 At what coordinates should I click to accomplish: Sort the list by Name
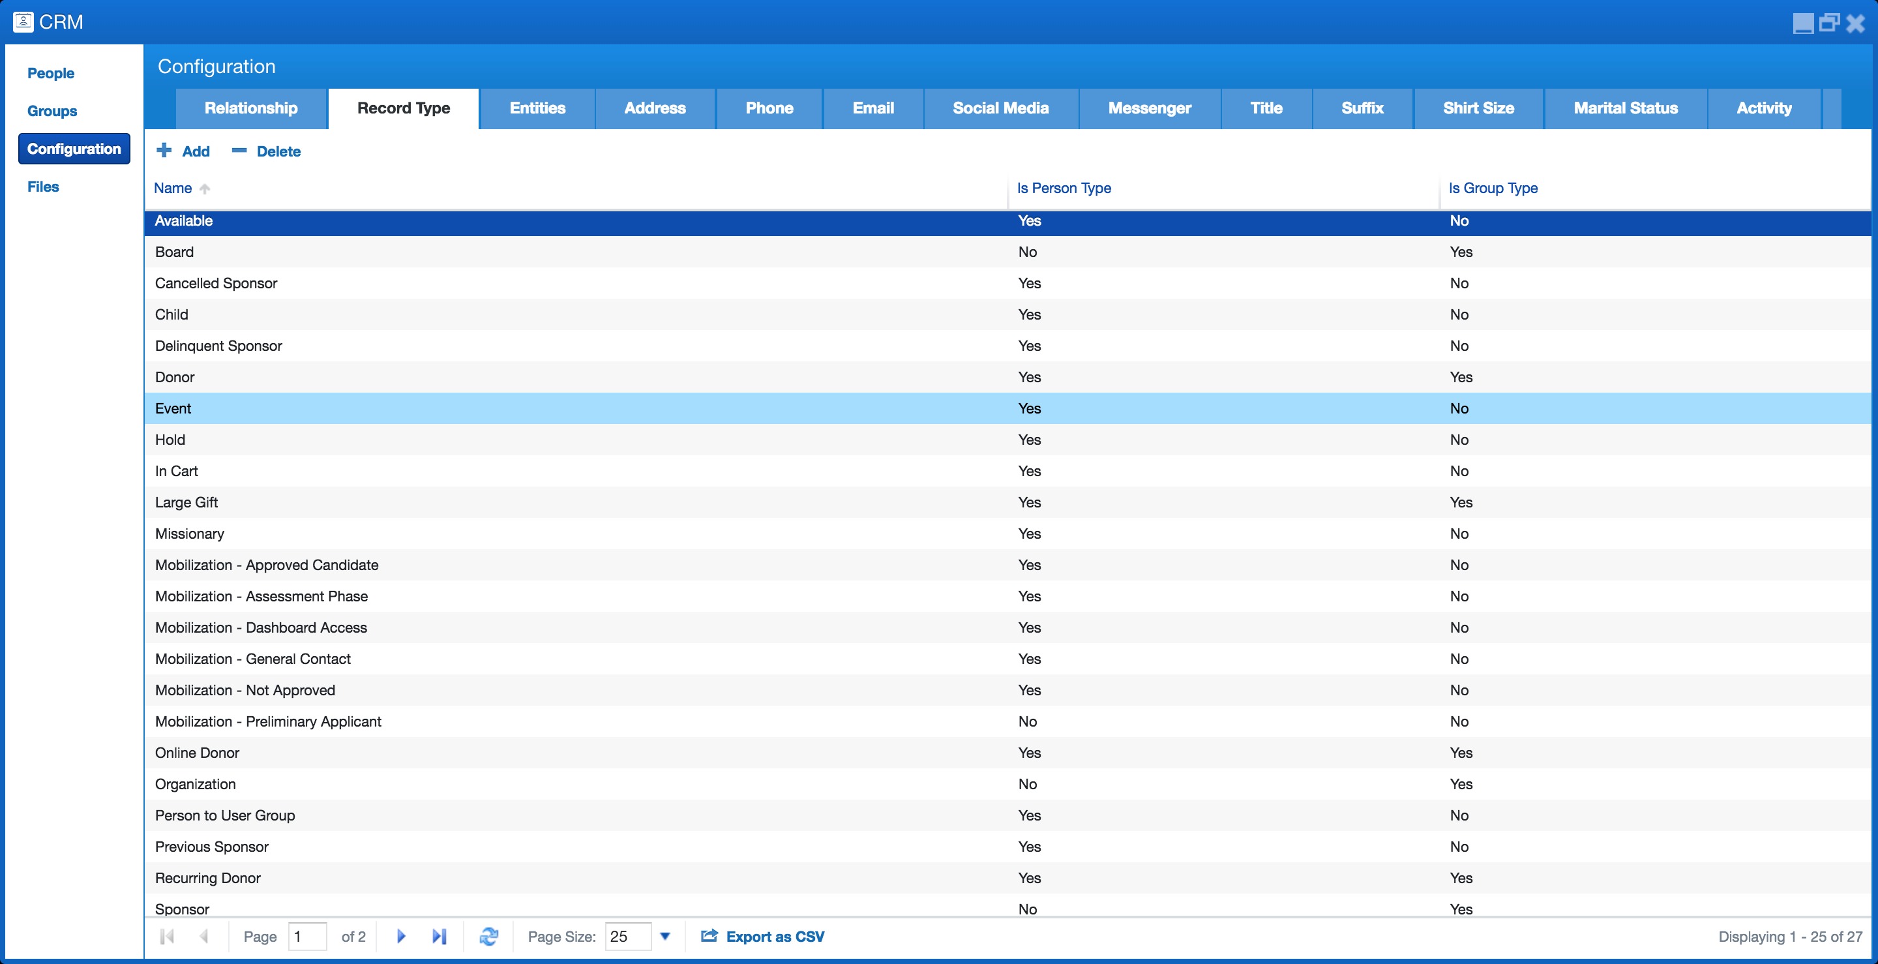tap(173, 188)
